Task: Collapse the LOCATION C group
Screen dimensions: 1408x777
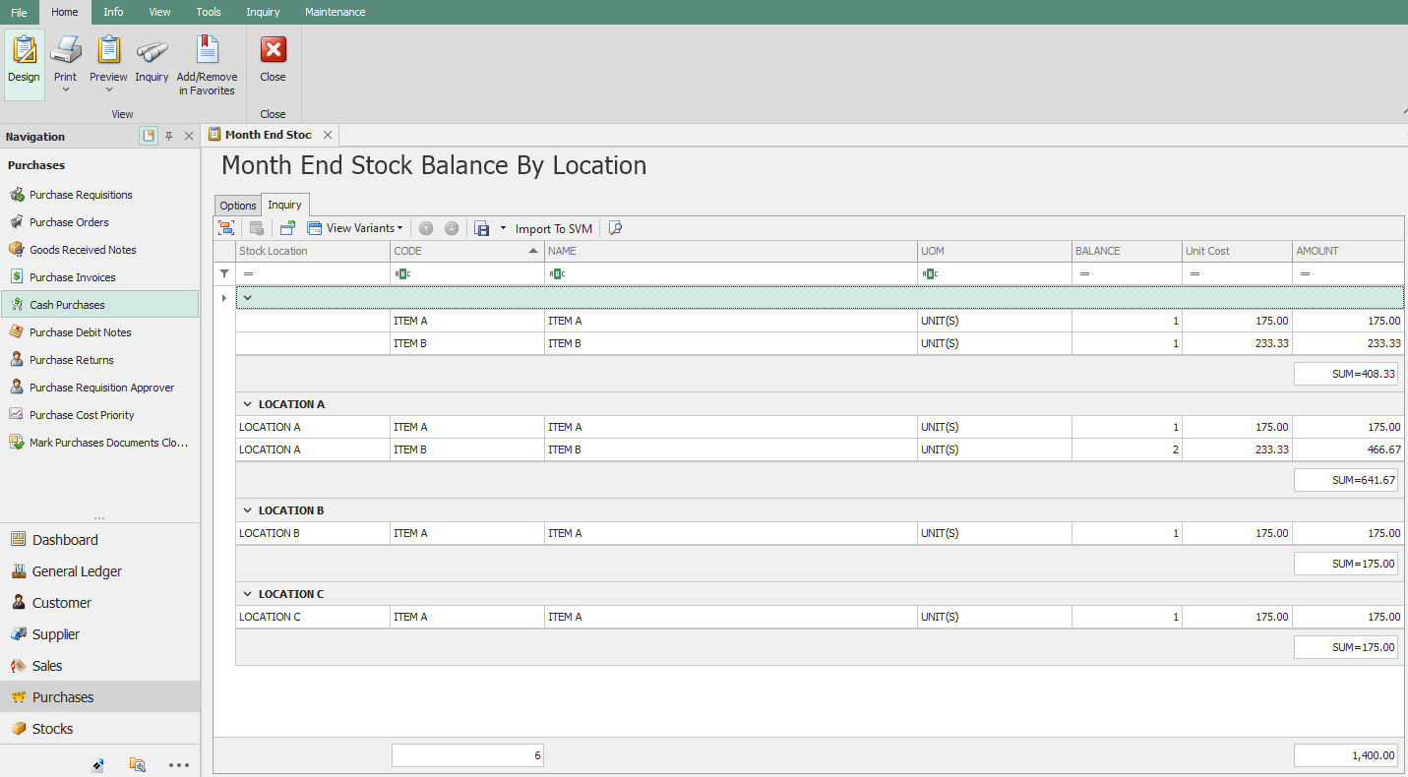Action: (247, 594)
